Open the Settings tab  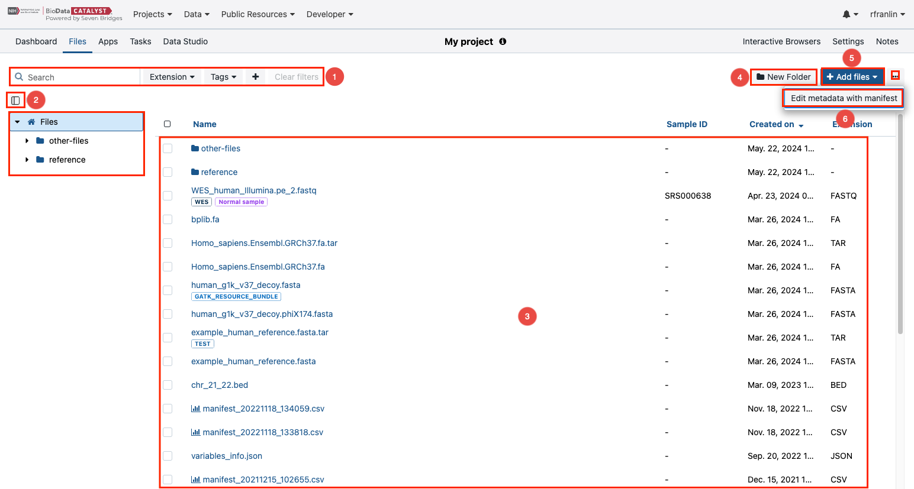point(848,41)
